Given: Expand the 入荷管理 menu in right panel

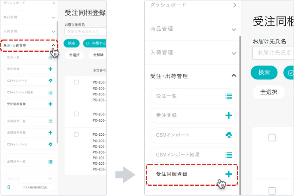Looking at the screenshot, I should coord(233,53).
